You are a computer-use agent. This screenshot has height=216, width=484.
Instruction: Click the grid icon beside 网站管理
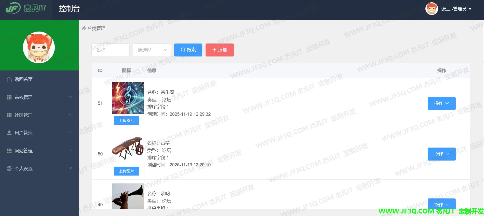coord(9,151)
